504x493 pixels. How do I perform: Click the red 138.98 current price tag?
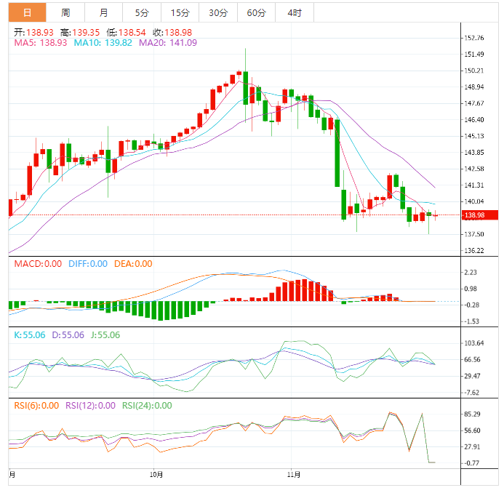pos(480,215)
